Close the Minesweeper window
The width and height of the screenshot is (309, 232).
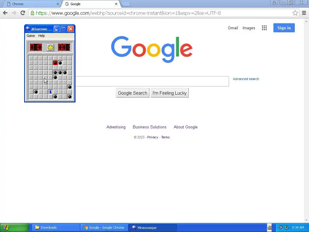coord(71,29)
